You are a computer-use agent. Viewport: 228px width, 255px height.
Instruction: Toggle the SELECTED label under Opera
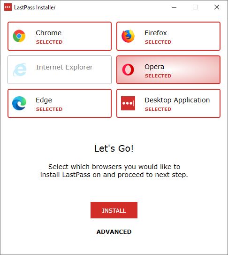click(x=158, y=76)
